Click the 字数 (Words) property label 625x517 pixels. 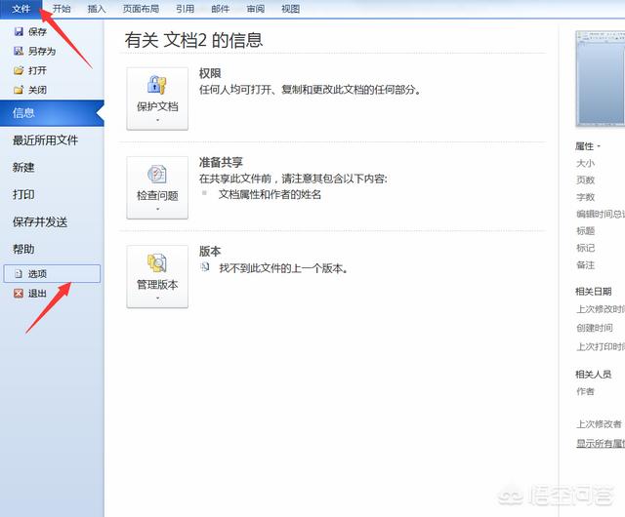[x=585, y=197]
